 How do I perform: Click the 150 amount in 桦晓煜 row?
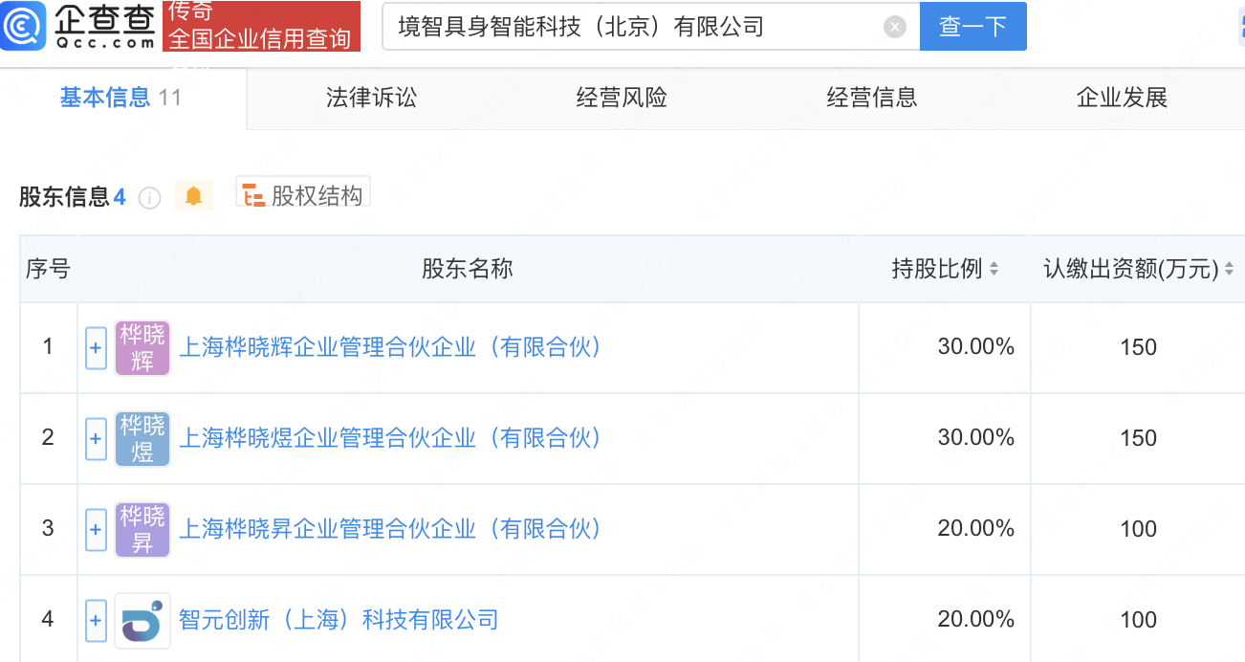coord(1138,438)
